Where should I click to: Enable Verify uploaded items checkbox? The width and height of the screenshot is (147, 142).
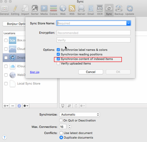click(58, 63)
